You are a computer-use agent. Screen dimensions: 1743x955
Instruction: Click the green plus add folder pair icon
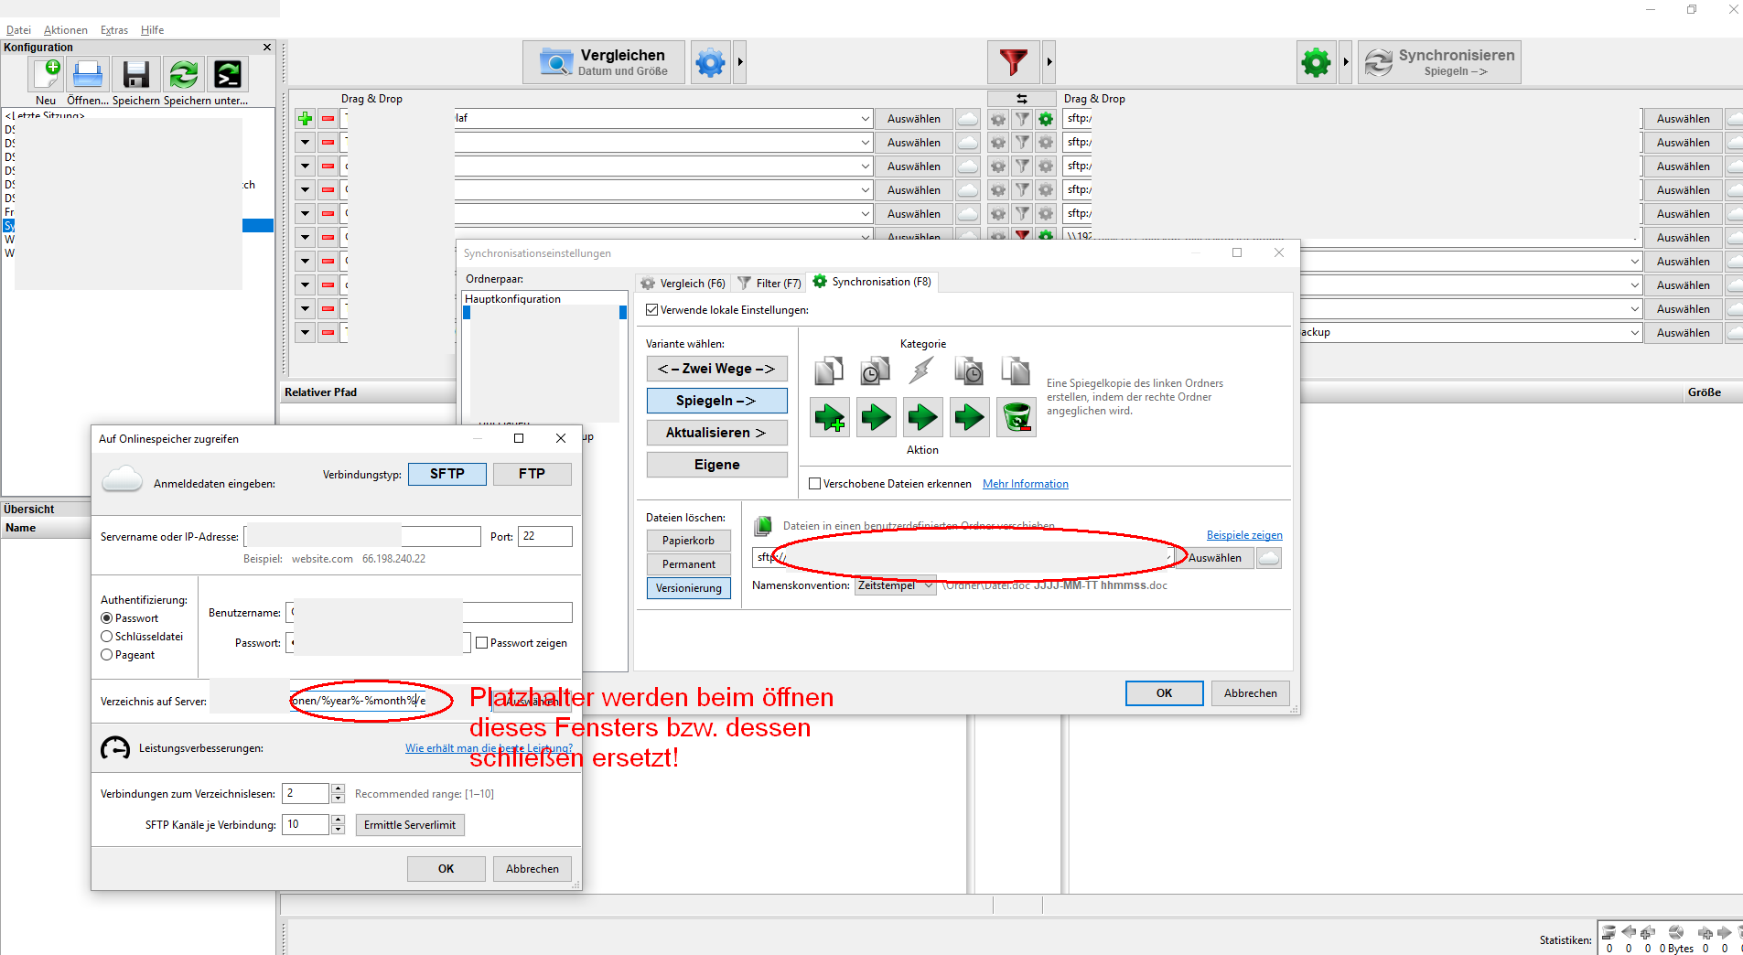point(306,119)
